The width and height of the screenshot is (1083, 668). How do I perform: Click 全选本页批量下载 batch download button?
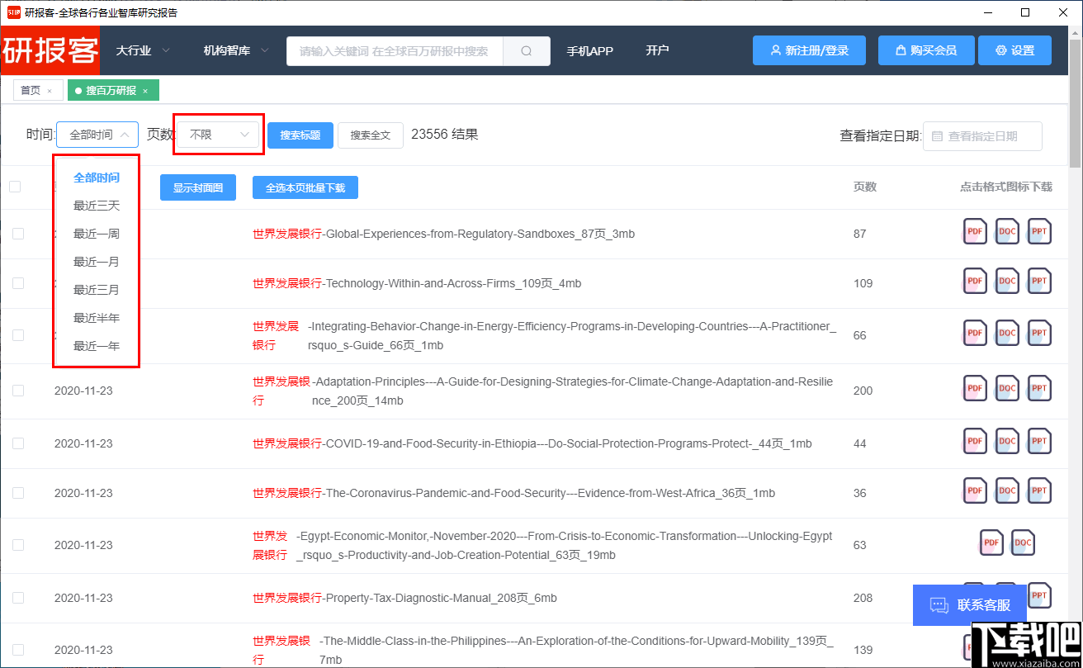pyautogui.click(x=305, y=187)
